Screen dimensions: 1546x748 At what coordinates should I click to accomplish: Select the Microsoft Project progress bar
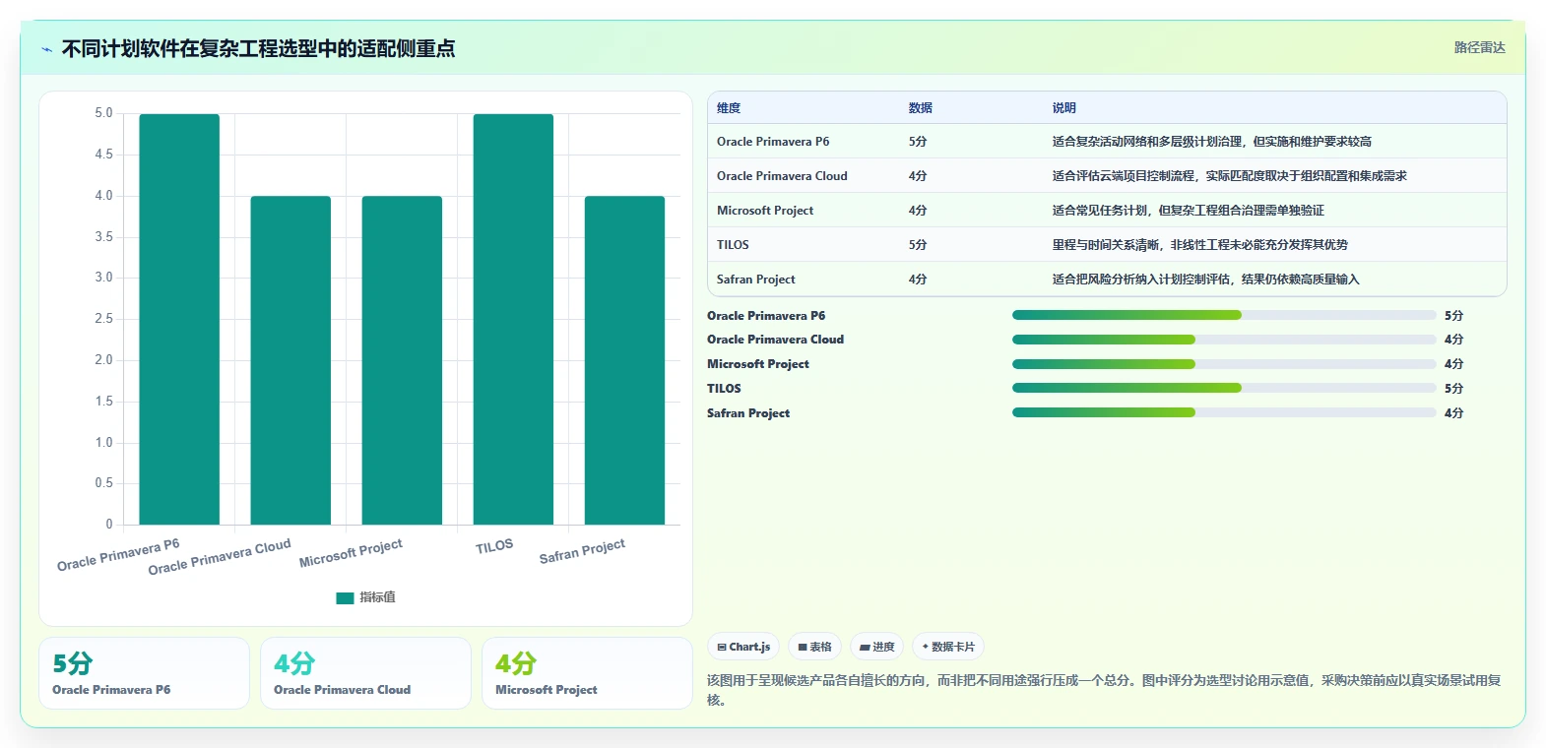[1224, 364]
